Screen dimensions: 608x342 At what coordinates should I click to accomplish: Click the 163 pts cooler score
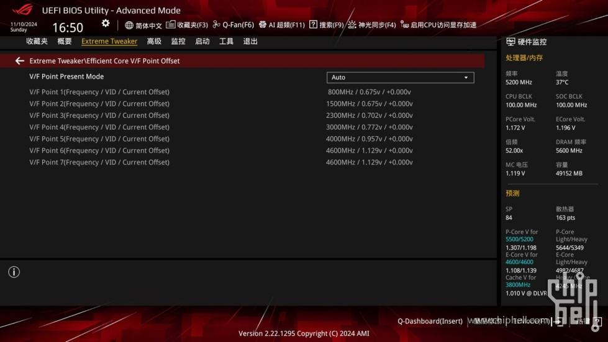coord(565,218)
